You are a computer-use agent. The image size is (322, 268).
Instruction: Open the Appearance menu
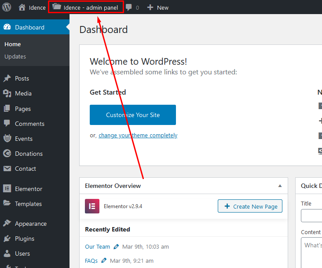30,224
